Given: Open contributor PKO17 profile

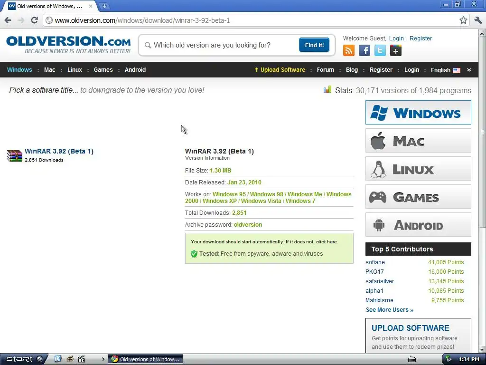Looking at the screenshot, I should [x=374, y=272].
